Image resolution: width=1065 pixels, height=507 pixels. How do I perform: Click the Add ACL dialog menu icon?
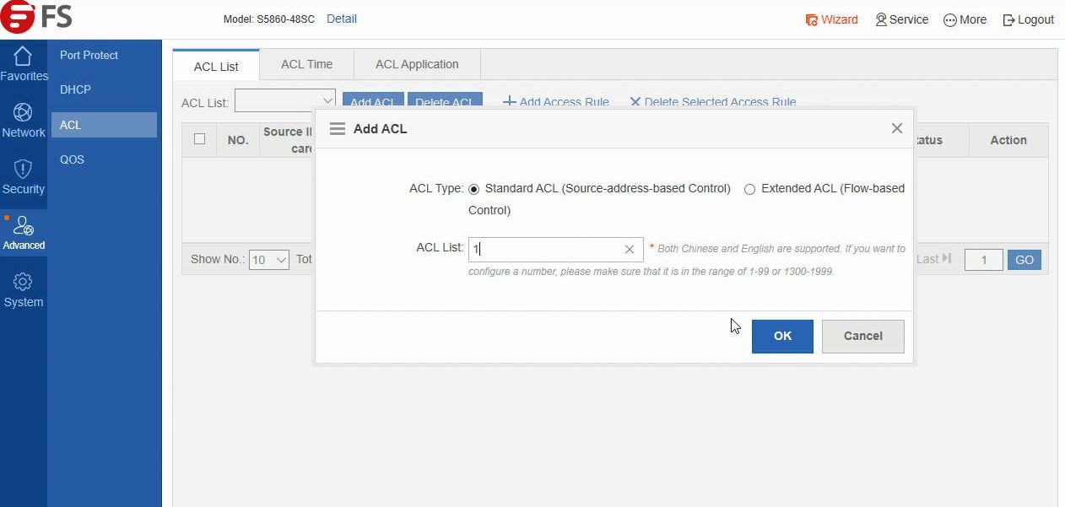pyautogui.click(x=338, y=128)
